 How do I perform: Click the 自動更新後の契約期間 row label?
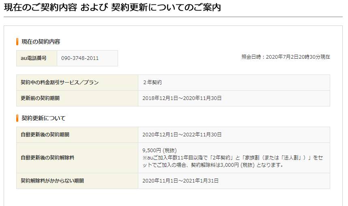click(48, 135)
